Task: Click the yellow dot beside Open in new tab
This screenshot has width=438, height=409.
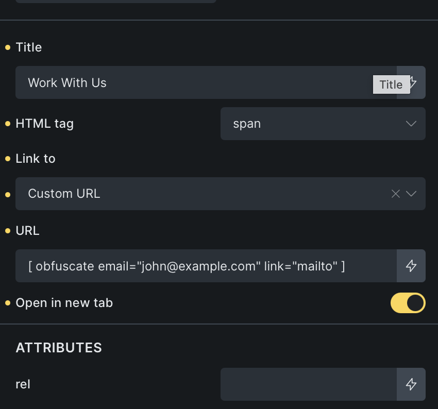Action: click(8, 303)
